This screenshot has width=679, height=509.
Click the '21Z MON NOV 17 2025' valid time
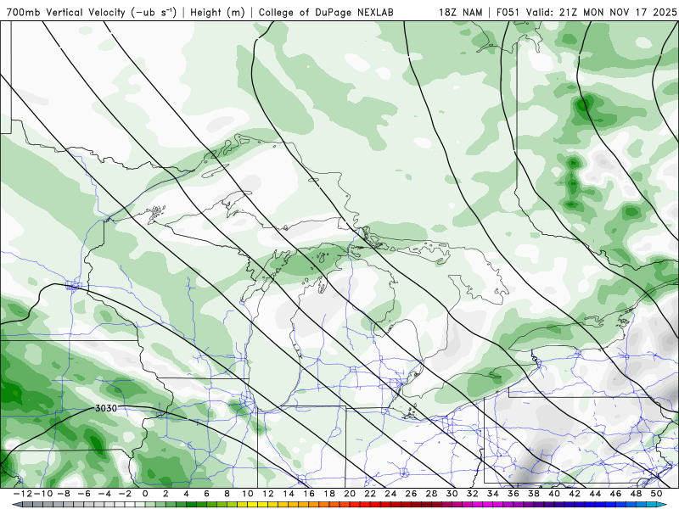point(618,13)
